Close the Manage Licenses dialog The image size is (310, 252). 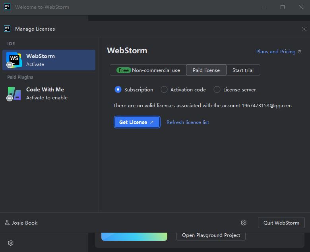coord(304,29)
